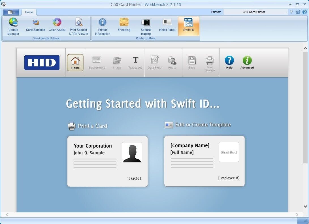Viewport: 309px width, 224px height.
Task: Launch Color Assist tool
Action: [57, 25]
